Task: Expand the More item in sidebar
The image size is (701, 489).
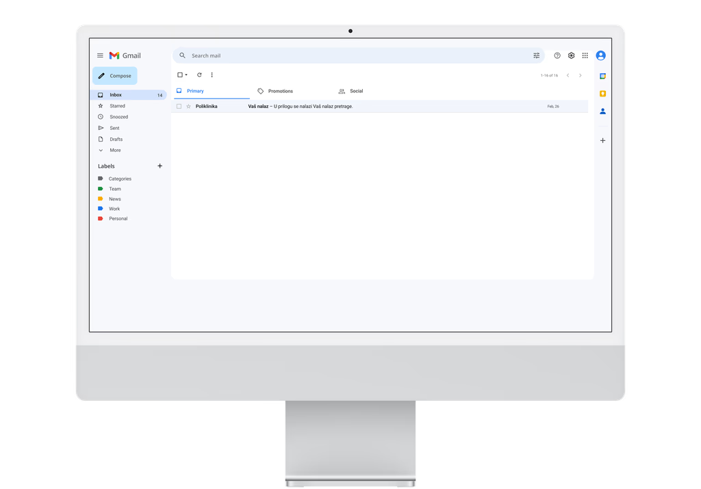Action: coord(114,150)
